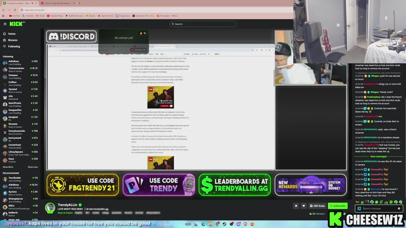Screen dimensions: 406x228
Task: Go to Home in Kick sidebar
Action: coord(12,34)
